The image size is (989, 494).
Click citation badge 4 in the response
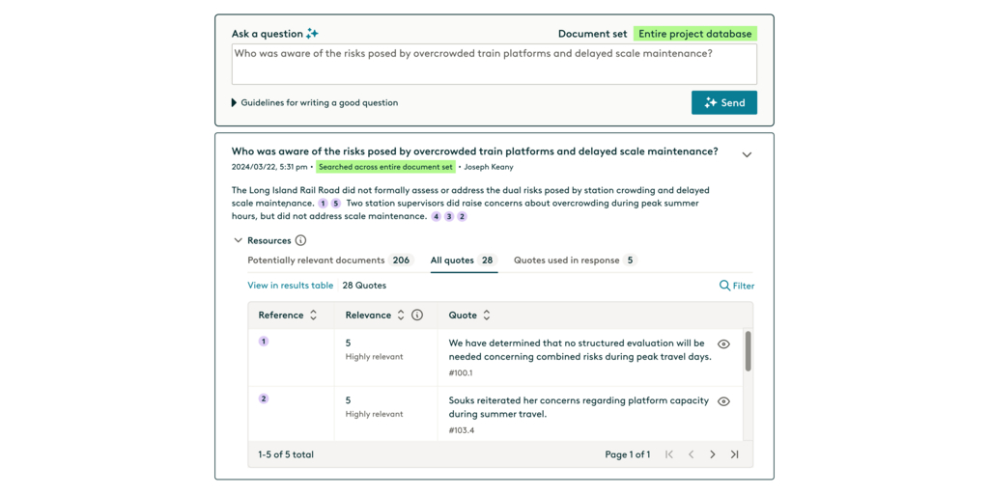437,217
